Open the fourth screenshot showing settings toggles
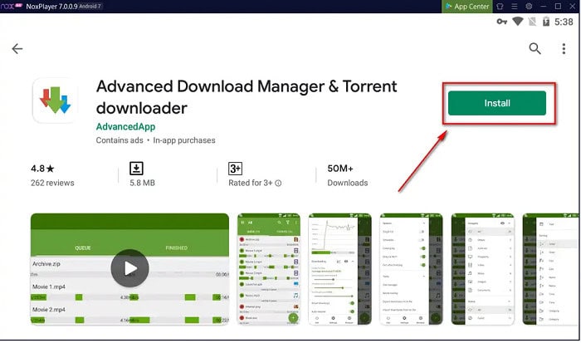 point(411,269)
